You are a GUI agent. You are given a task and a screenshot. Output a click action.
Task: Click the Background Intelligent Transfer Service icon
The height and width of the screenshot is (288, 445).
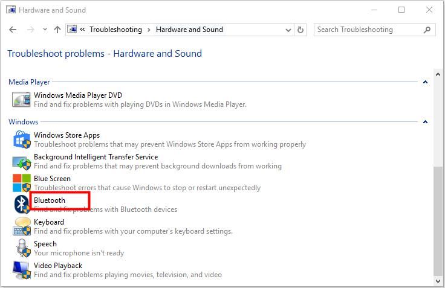[x=22, y=161]
